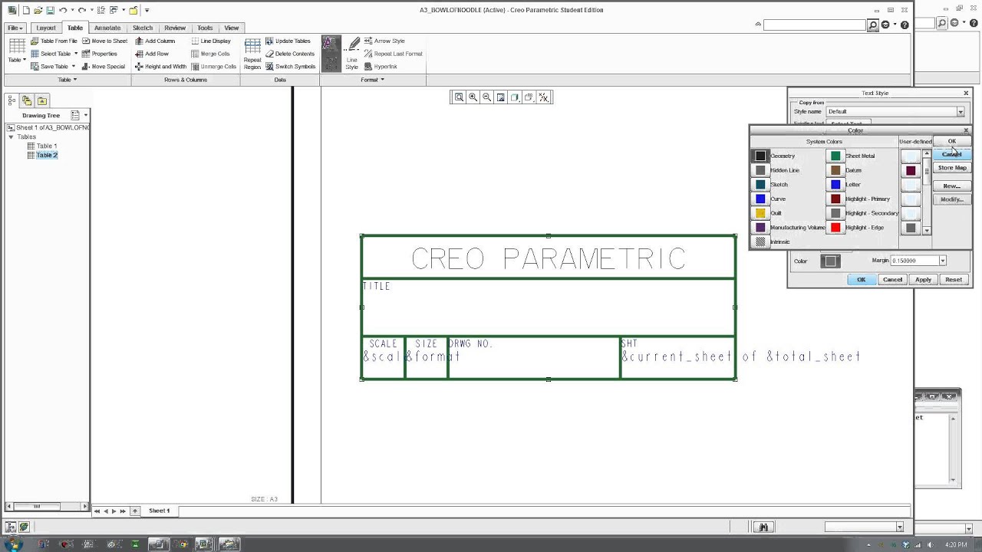
Task: Select the Letter blue color swatch
Action: click(x=835, y=184)
